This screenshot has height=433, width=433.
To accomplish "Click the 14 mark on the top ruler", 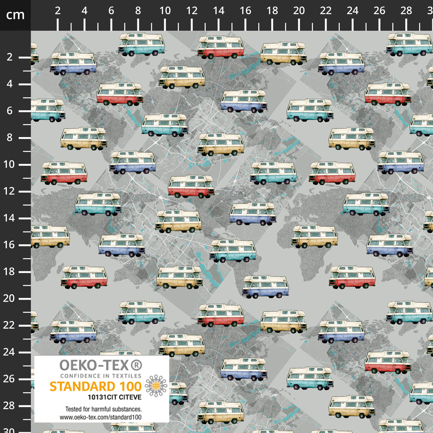I will point(219,11).
